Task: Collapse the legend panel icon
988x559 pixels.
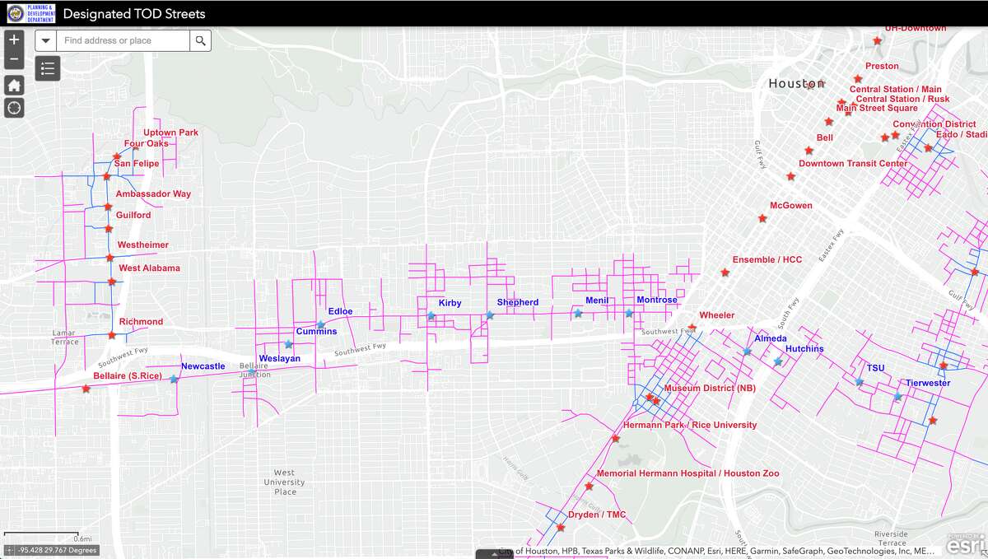Action: pos(47,68)
